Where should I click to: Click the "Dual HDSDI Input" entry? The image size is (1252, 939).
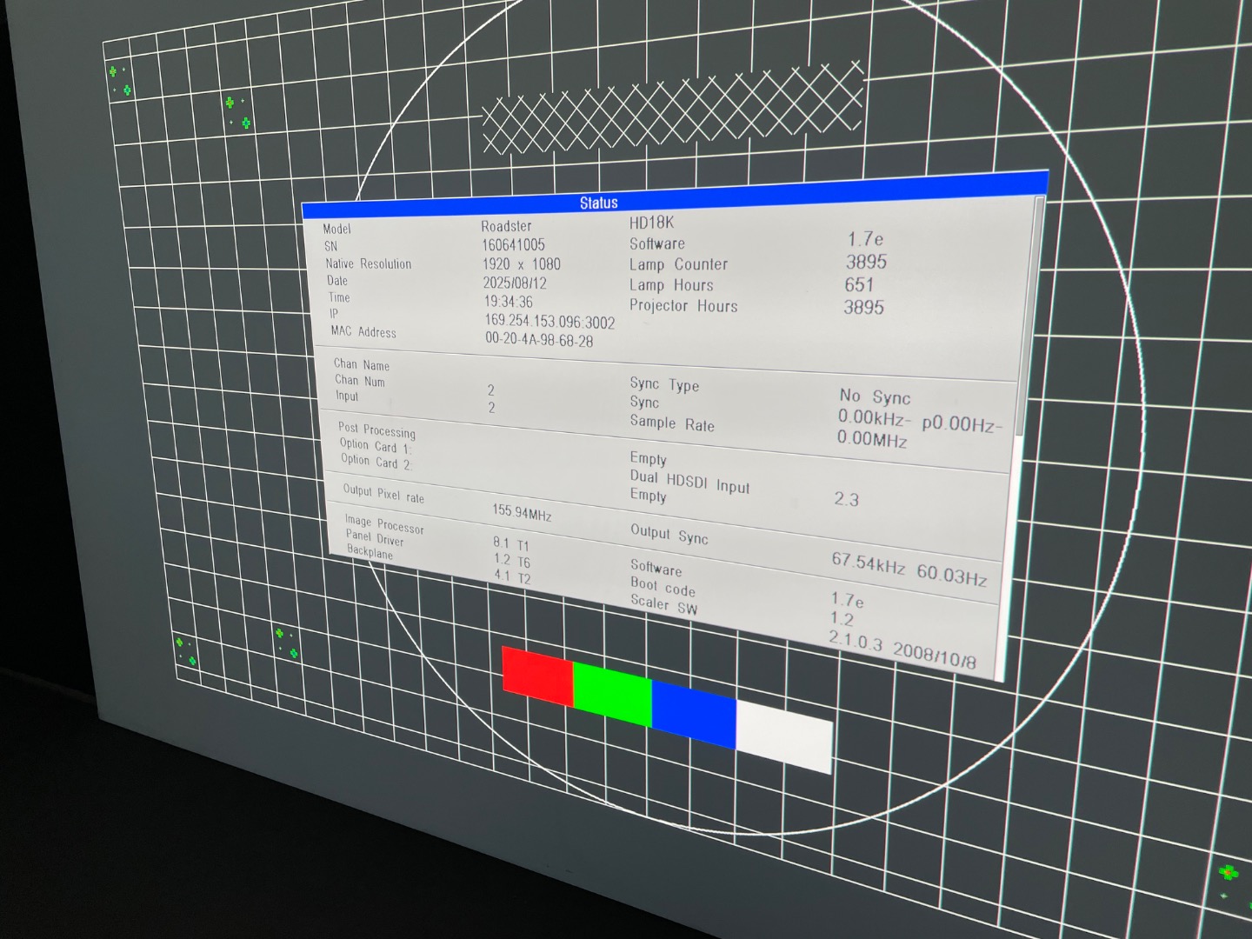tap(689, 482)
